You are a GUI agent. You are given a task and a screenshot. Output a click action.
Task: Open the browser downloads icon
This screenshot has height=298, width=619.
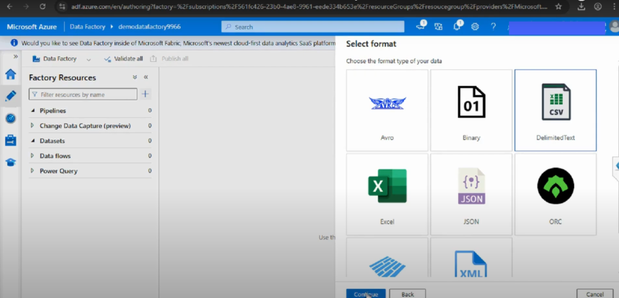pos(581,6)
